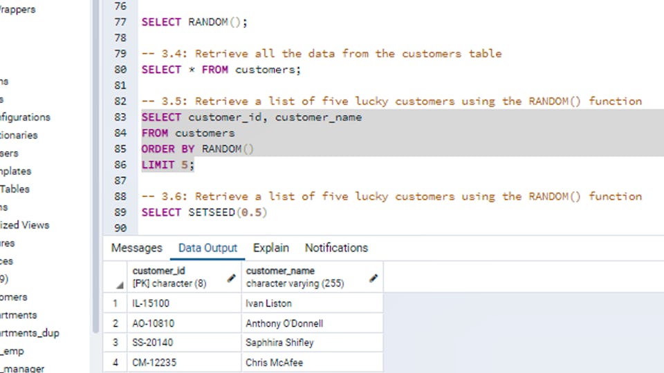Select result row number 4
This screenshot has width=664, height=373.
point(116,363)
